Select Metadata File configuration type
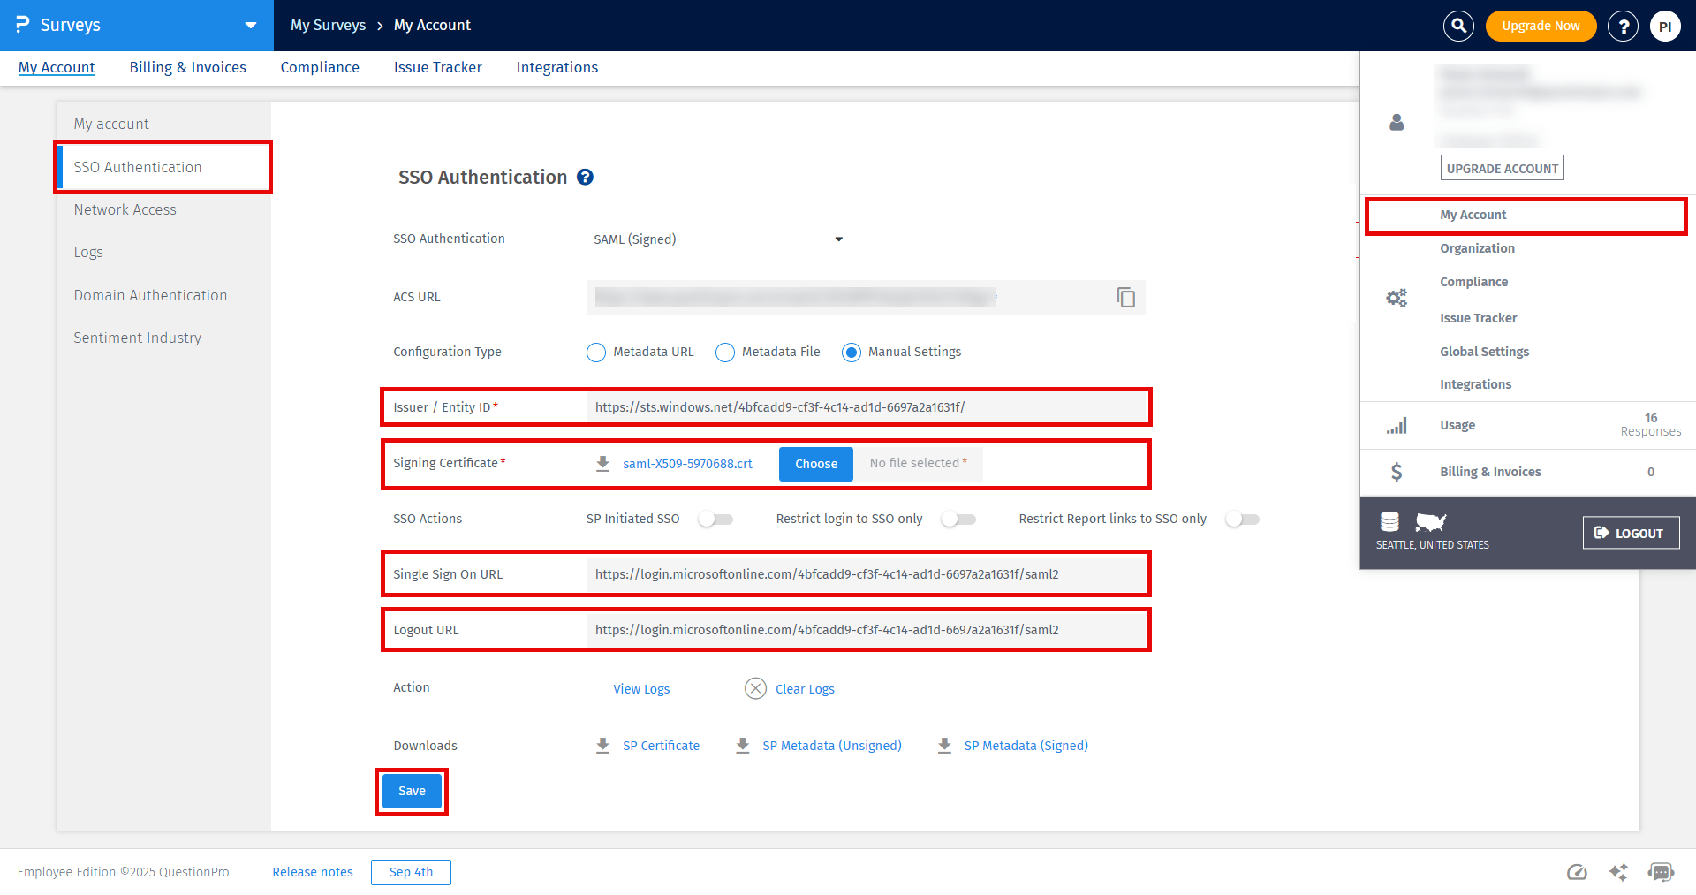 (725, 353)
